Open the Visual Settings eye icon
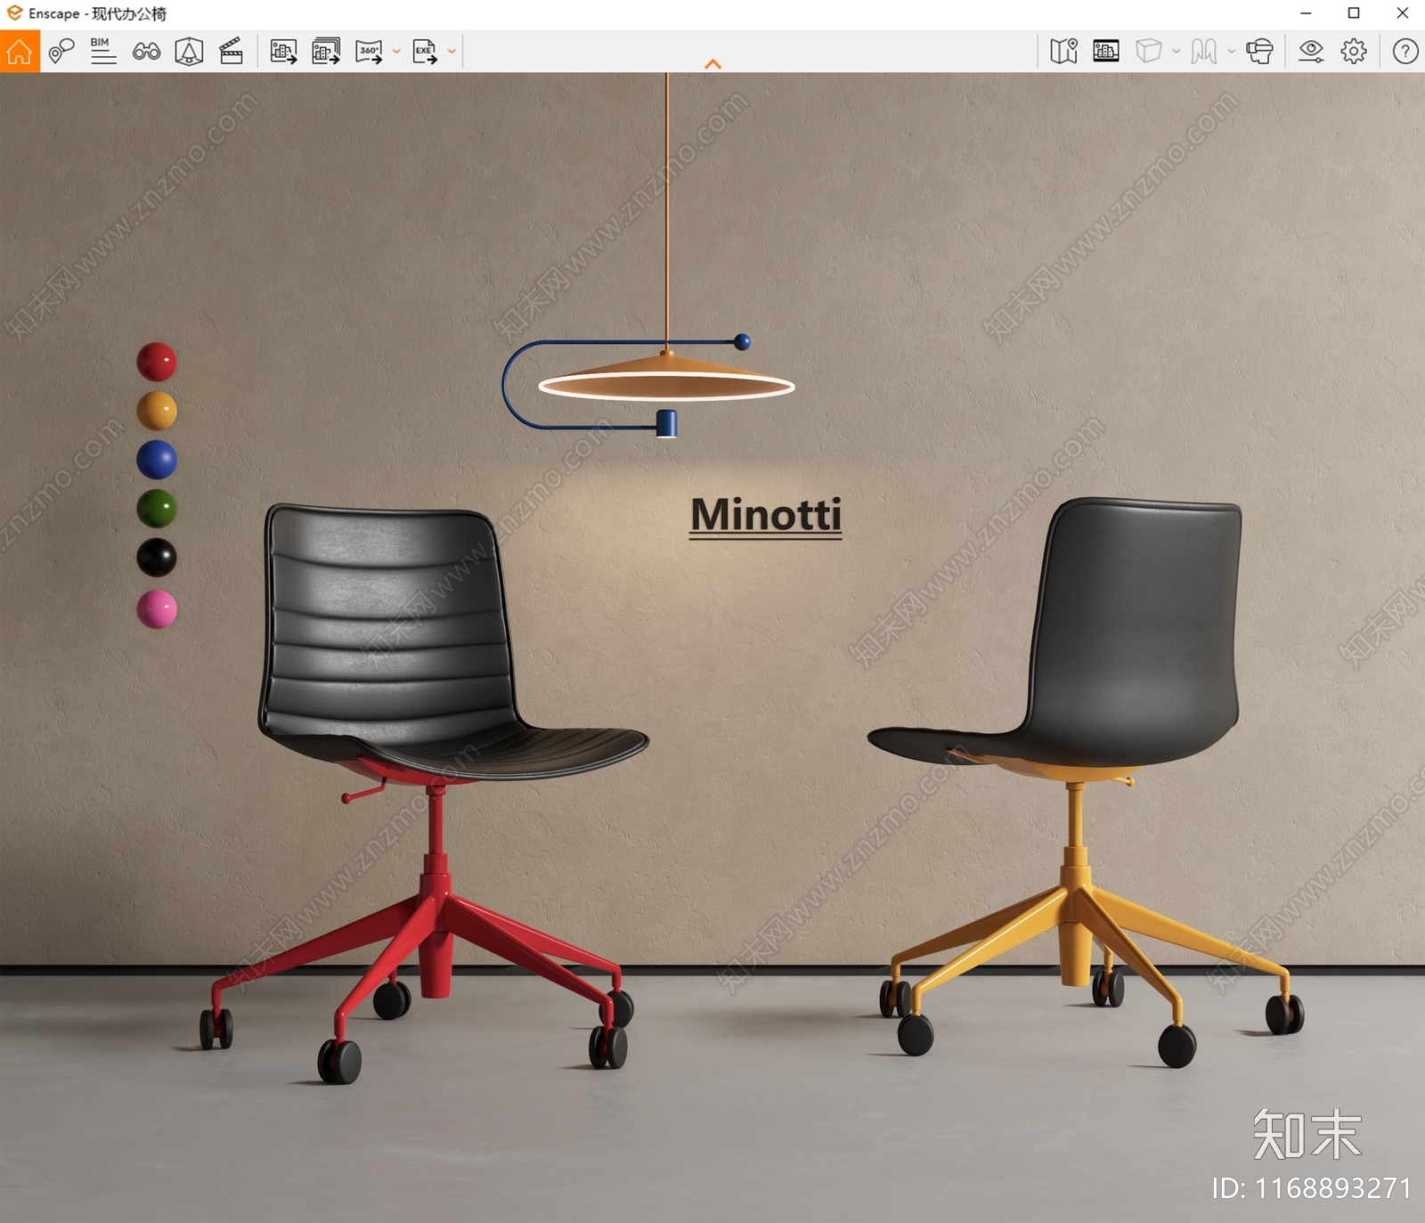The image size is (1425, 1223). (1311, 51)
